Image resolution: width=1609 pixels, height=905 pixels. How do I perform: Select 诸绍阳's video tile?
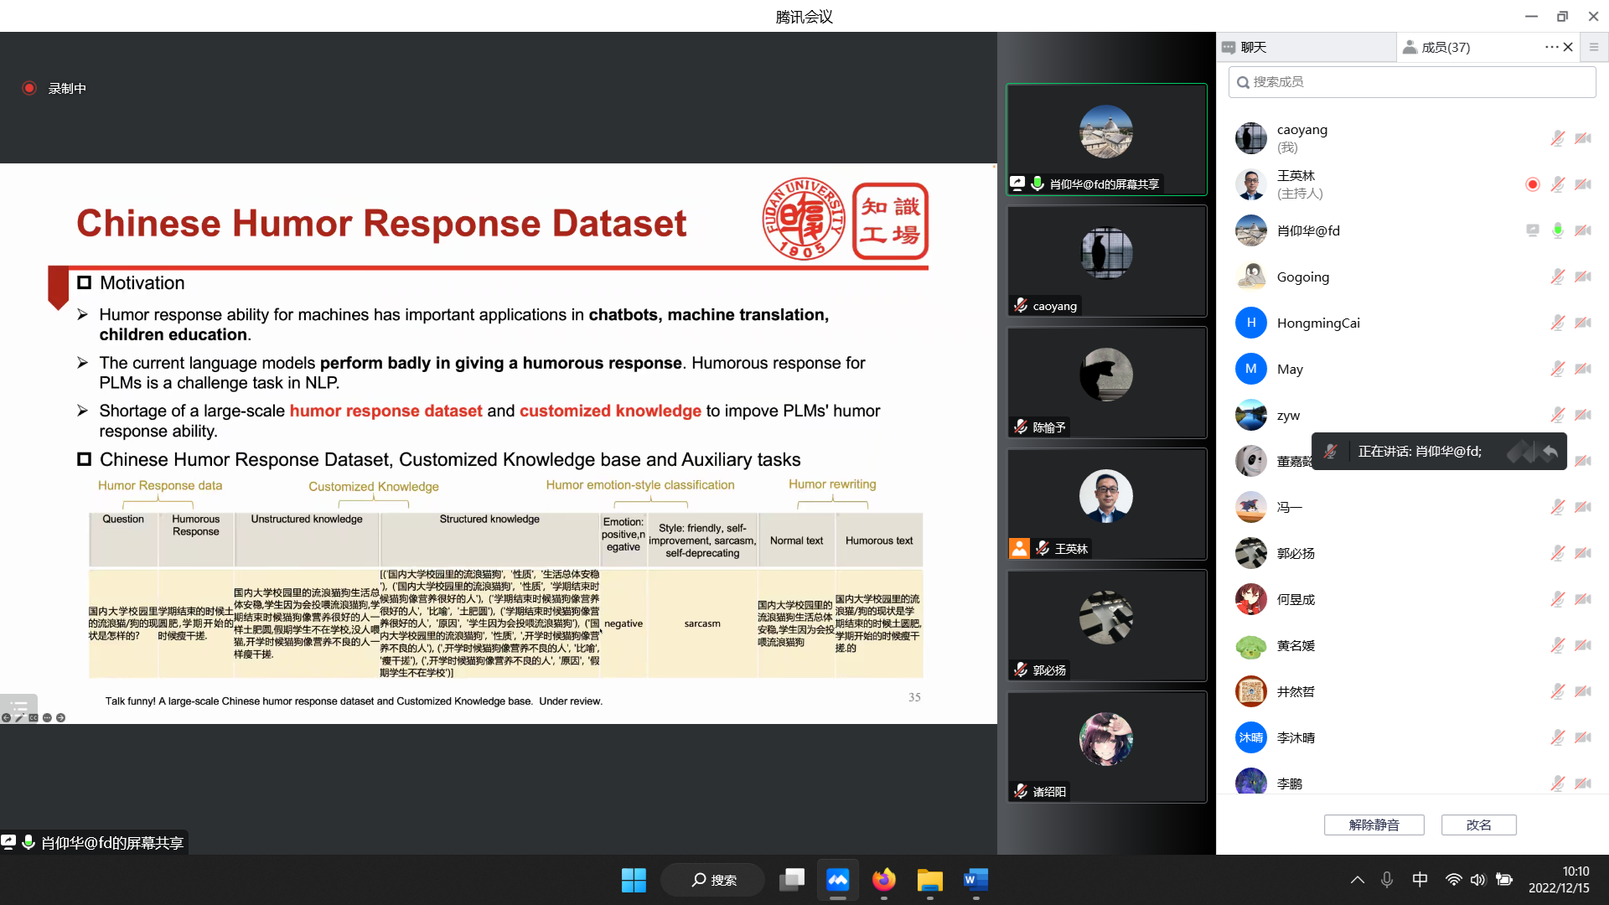coord(1106,747)
